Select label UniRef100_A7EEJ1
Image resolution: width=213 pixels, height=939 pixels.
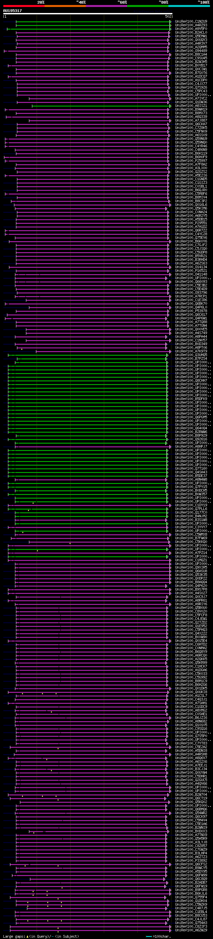pos(191,765)
